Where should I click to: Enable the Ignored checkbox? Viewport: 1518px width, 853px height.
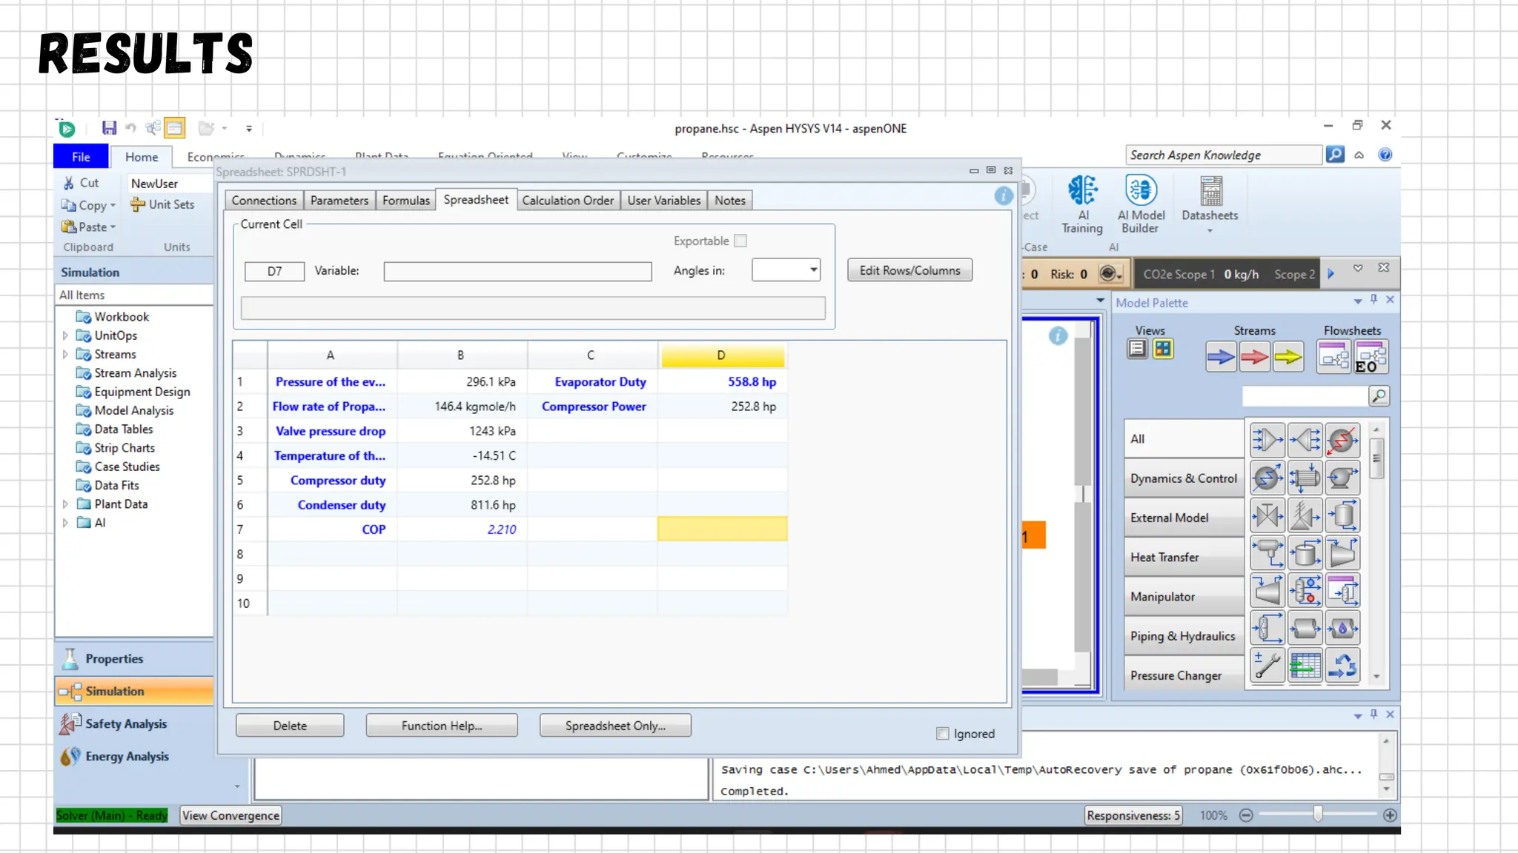pyautogui.click(x=943, y=734)
